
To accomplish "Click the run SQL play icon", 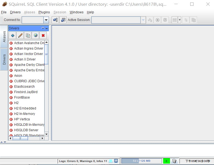I will [x=157, y=20].
